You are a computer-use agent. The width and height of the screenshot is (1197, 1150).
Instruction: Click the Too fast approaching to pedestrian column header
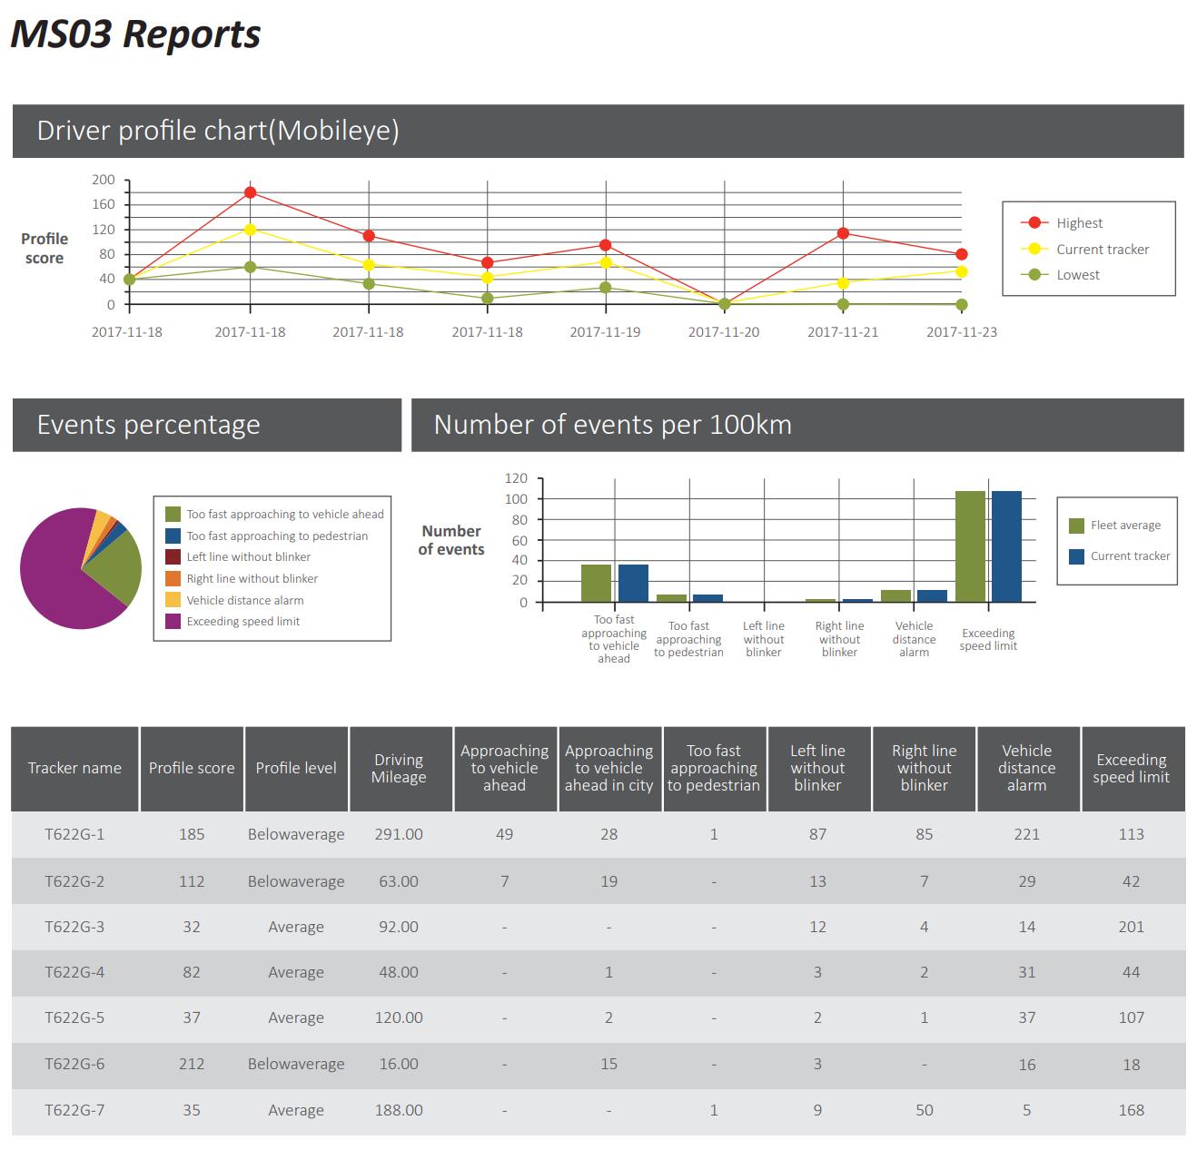pos(714,768)
